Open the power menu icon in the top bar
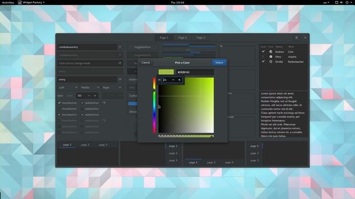This screenshot has height=199, width=355. [347, 2]
